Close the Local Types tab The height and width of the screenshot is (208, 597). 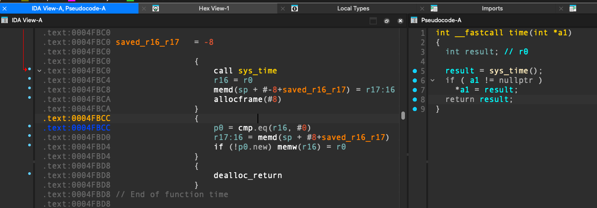283,9
